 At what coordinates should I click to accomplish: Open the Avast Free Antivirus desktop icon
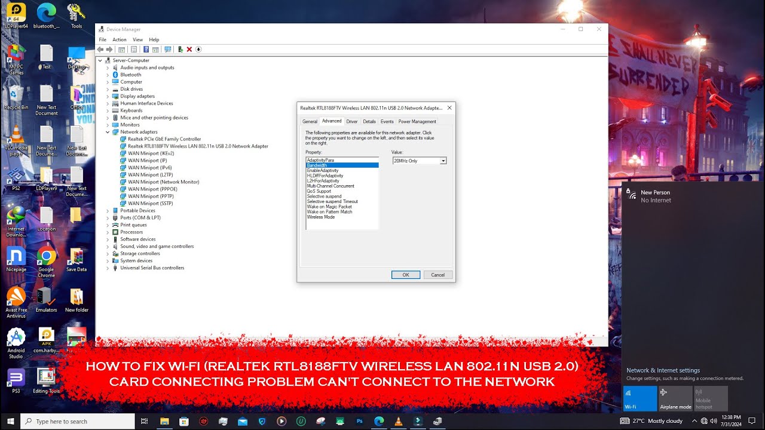(16, 301)
